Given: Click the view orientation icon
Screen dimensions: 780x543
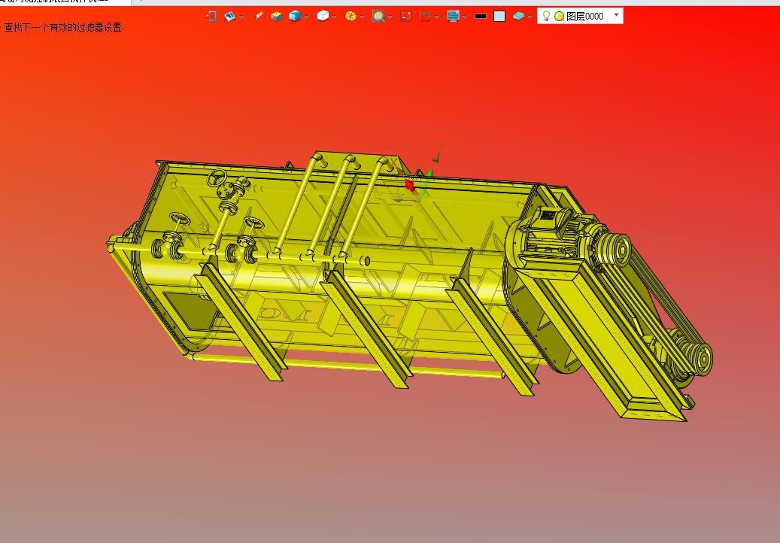Looking at the screenshot, I should point(229,17).
